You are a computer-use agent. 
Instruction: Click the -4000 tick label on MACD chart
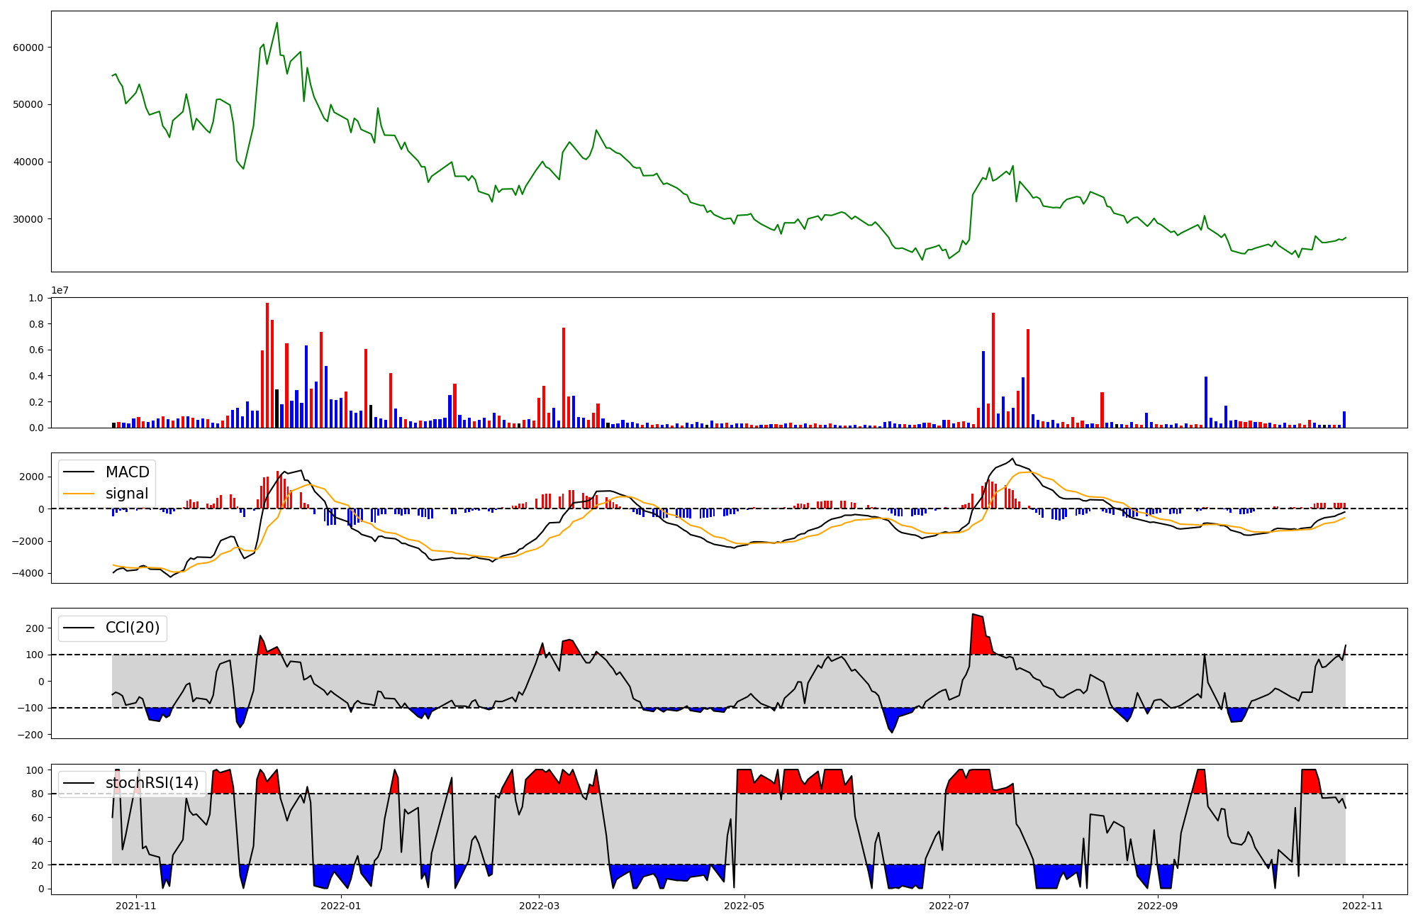click(x=27, y=574)
